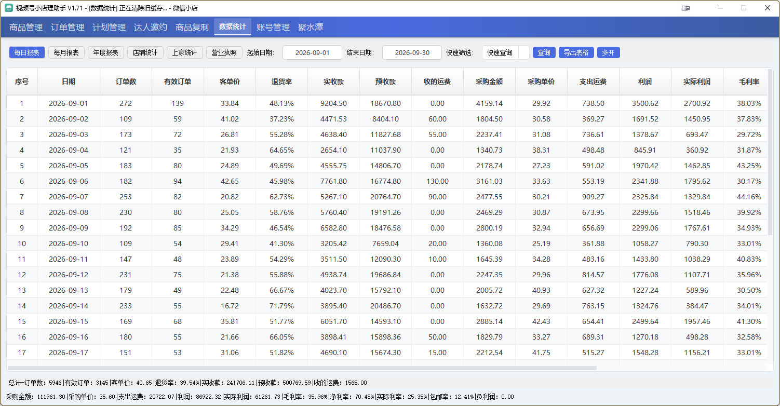Image resolution: width=780 pixels, height=406 pixels.
Task: Select the 每日报表 report button
Action: click(27, 52)
